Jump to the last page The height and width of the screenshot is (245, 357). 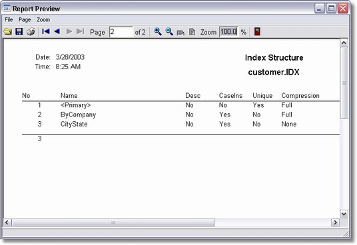[81, 31]
